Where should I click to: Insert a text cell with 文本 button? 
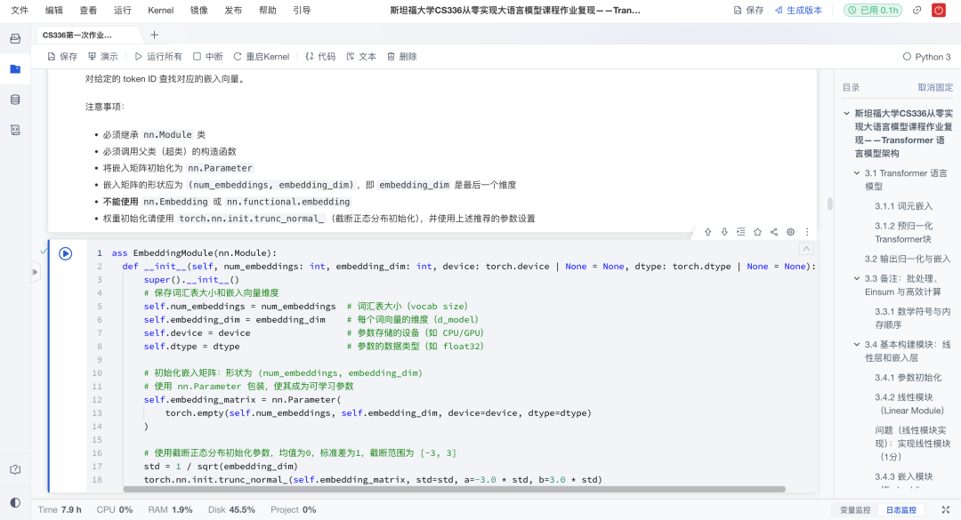361,56
